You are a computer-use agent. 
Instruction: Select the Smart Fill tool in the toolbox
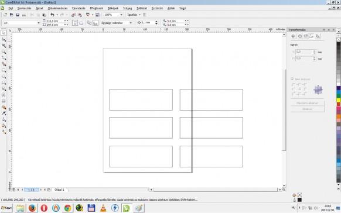(4, 64)
